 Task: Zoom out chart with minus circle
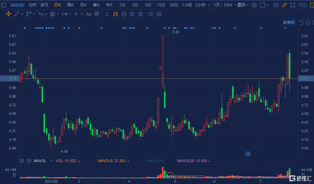[x=308, y=23]
